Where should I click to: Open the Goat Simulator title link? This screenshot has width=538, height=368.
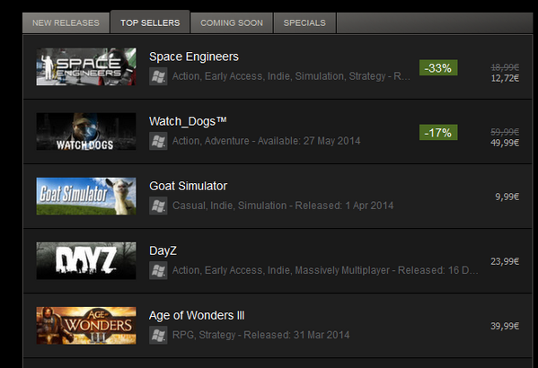(x=188, y=186)
